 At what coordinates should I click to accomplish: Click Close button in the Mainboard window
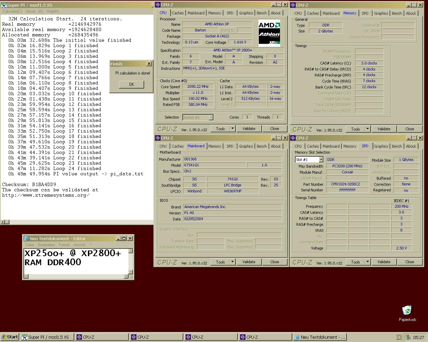(x=275, y=262)
